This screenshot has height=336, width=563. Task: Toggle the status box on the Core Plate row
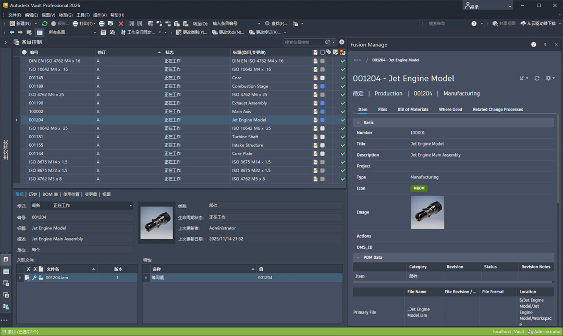pyautogui.click(x=322, y=154)
